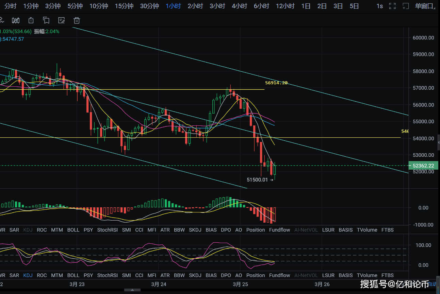Viewport: 440px width, 294px height.
Task: Switch to the 30分钟 timeframe
Action: point(149,6)
